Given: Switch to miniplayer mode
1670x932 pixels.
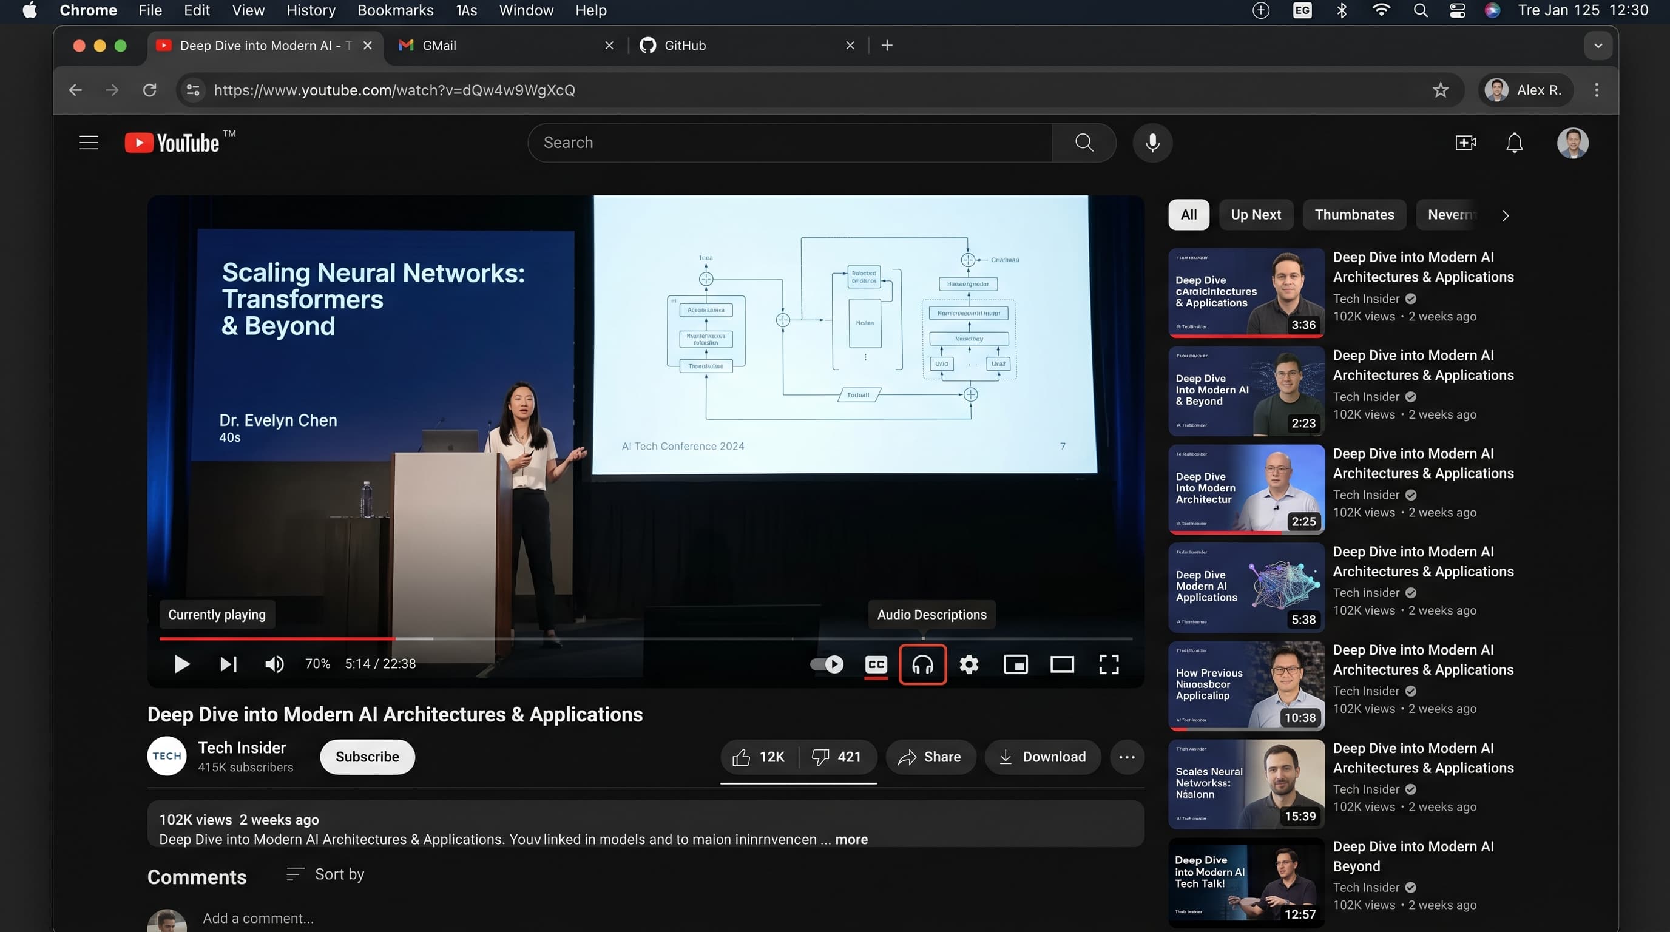Looking at the screenshot, I should pos(1015,664).
